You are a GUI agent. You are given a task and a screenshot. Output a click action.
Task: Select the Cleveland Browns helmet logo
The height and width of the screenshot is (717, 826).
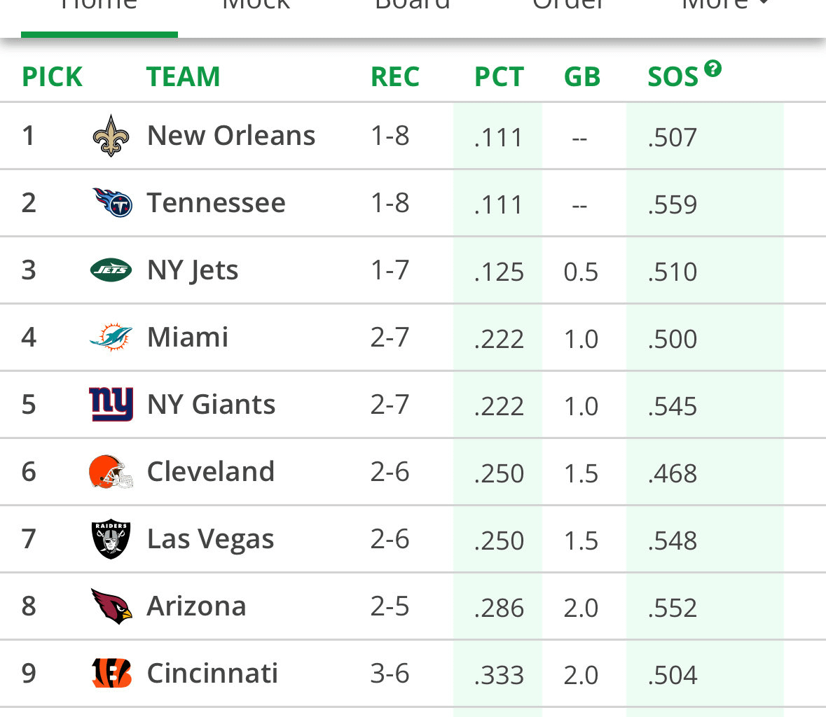click(x=110, y=471)
